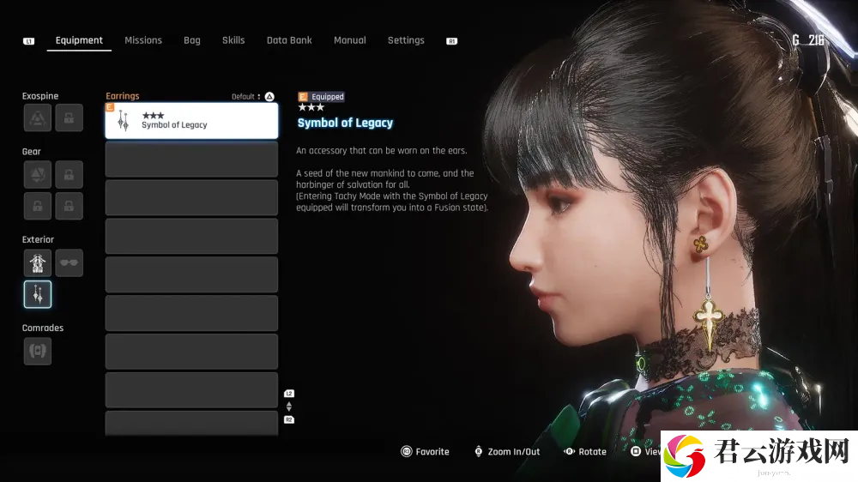The width and height of the screenshot is (858, 482).
Task: Click the Gear section label
Action: pyautogui.click(x=31, y=152)
